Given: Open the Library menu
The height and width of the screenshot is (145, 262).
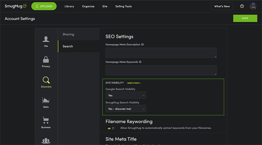Looking at the screenshot, I should 69,6.
